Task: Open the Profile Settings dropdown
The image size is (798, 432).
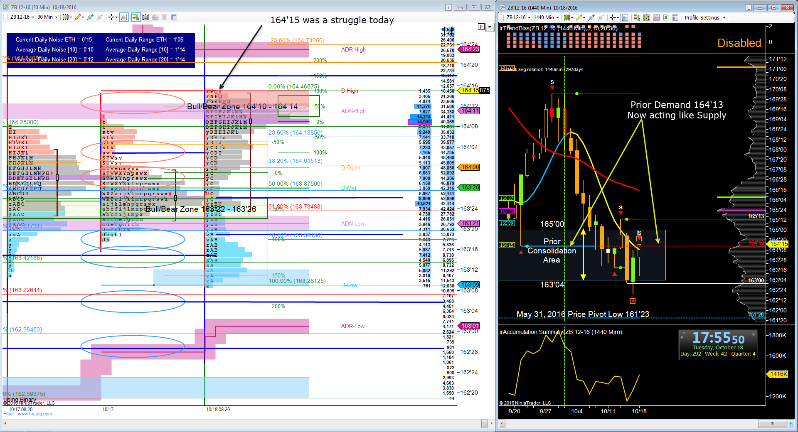Action: 705,17
